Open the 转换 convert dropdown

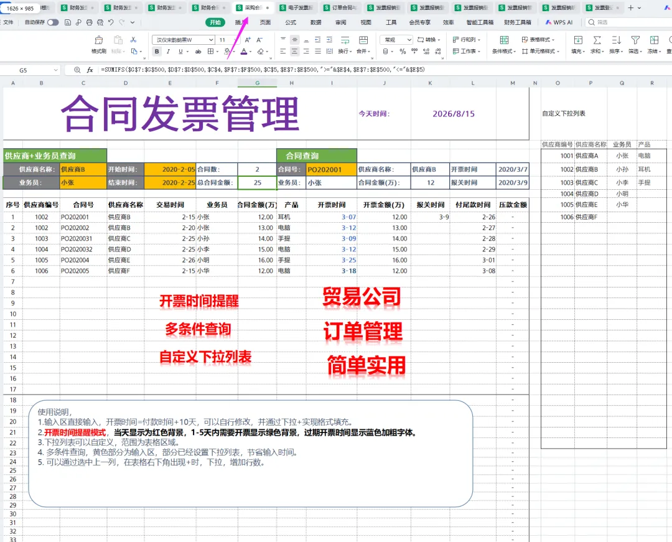tap(429, 39)
